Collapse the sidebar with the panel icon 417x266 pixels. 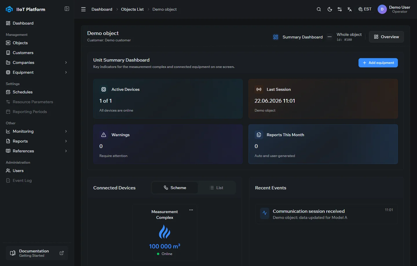click(67, 9)
